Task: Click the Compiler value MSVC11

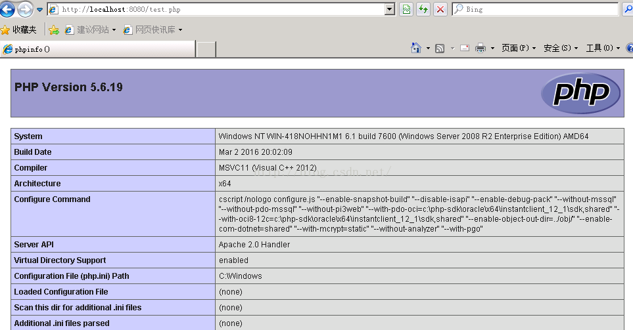Action: click(268, 167)
